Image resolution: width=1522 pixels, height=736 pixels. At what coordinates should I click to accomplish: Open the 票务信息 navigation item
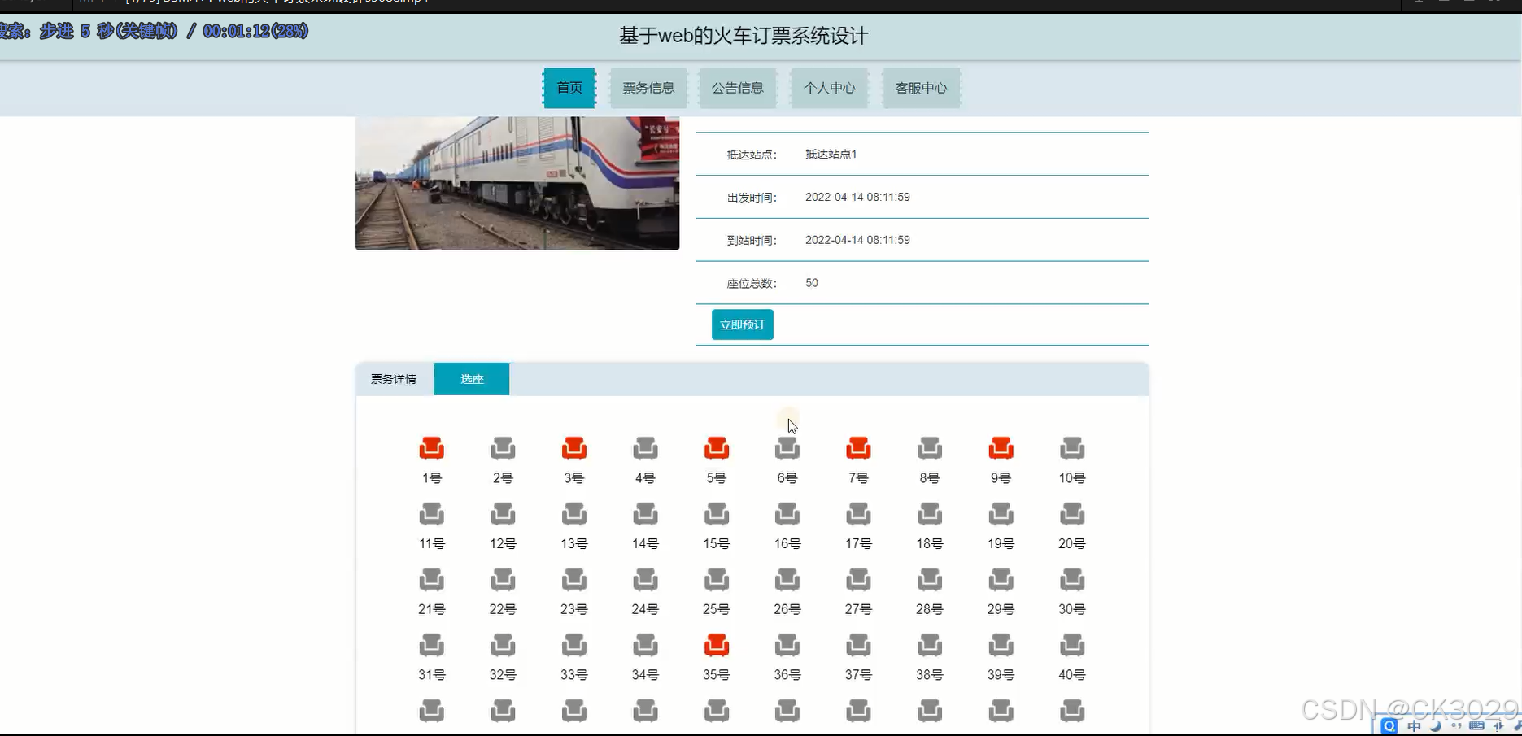pyautogui.click(x=648, y=88)
